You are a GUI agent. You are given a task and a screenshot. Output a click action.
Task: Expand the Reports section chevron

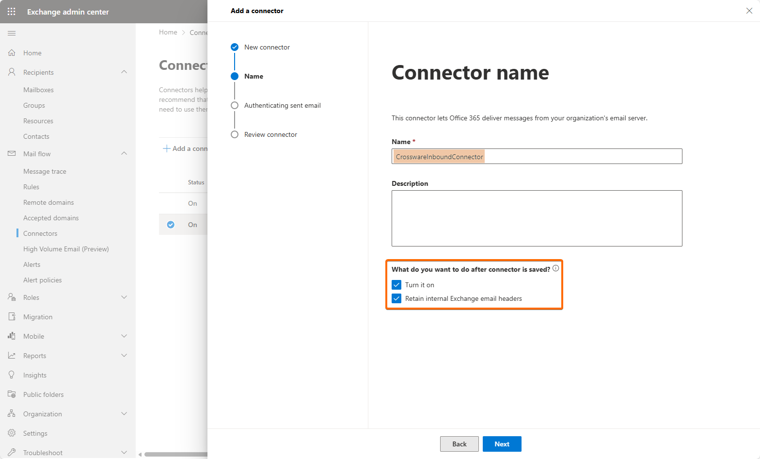124,356
